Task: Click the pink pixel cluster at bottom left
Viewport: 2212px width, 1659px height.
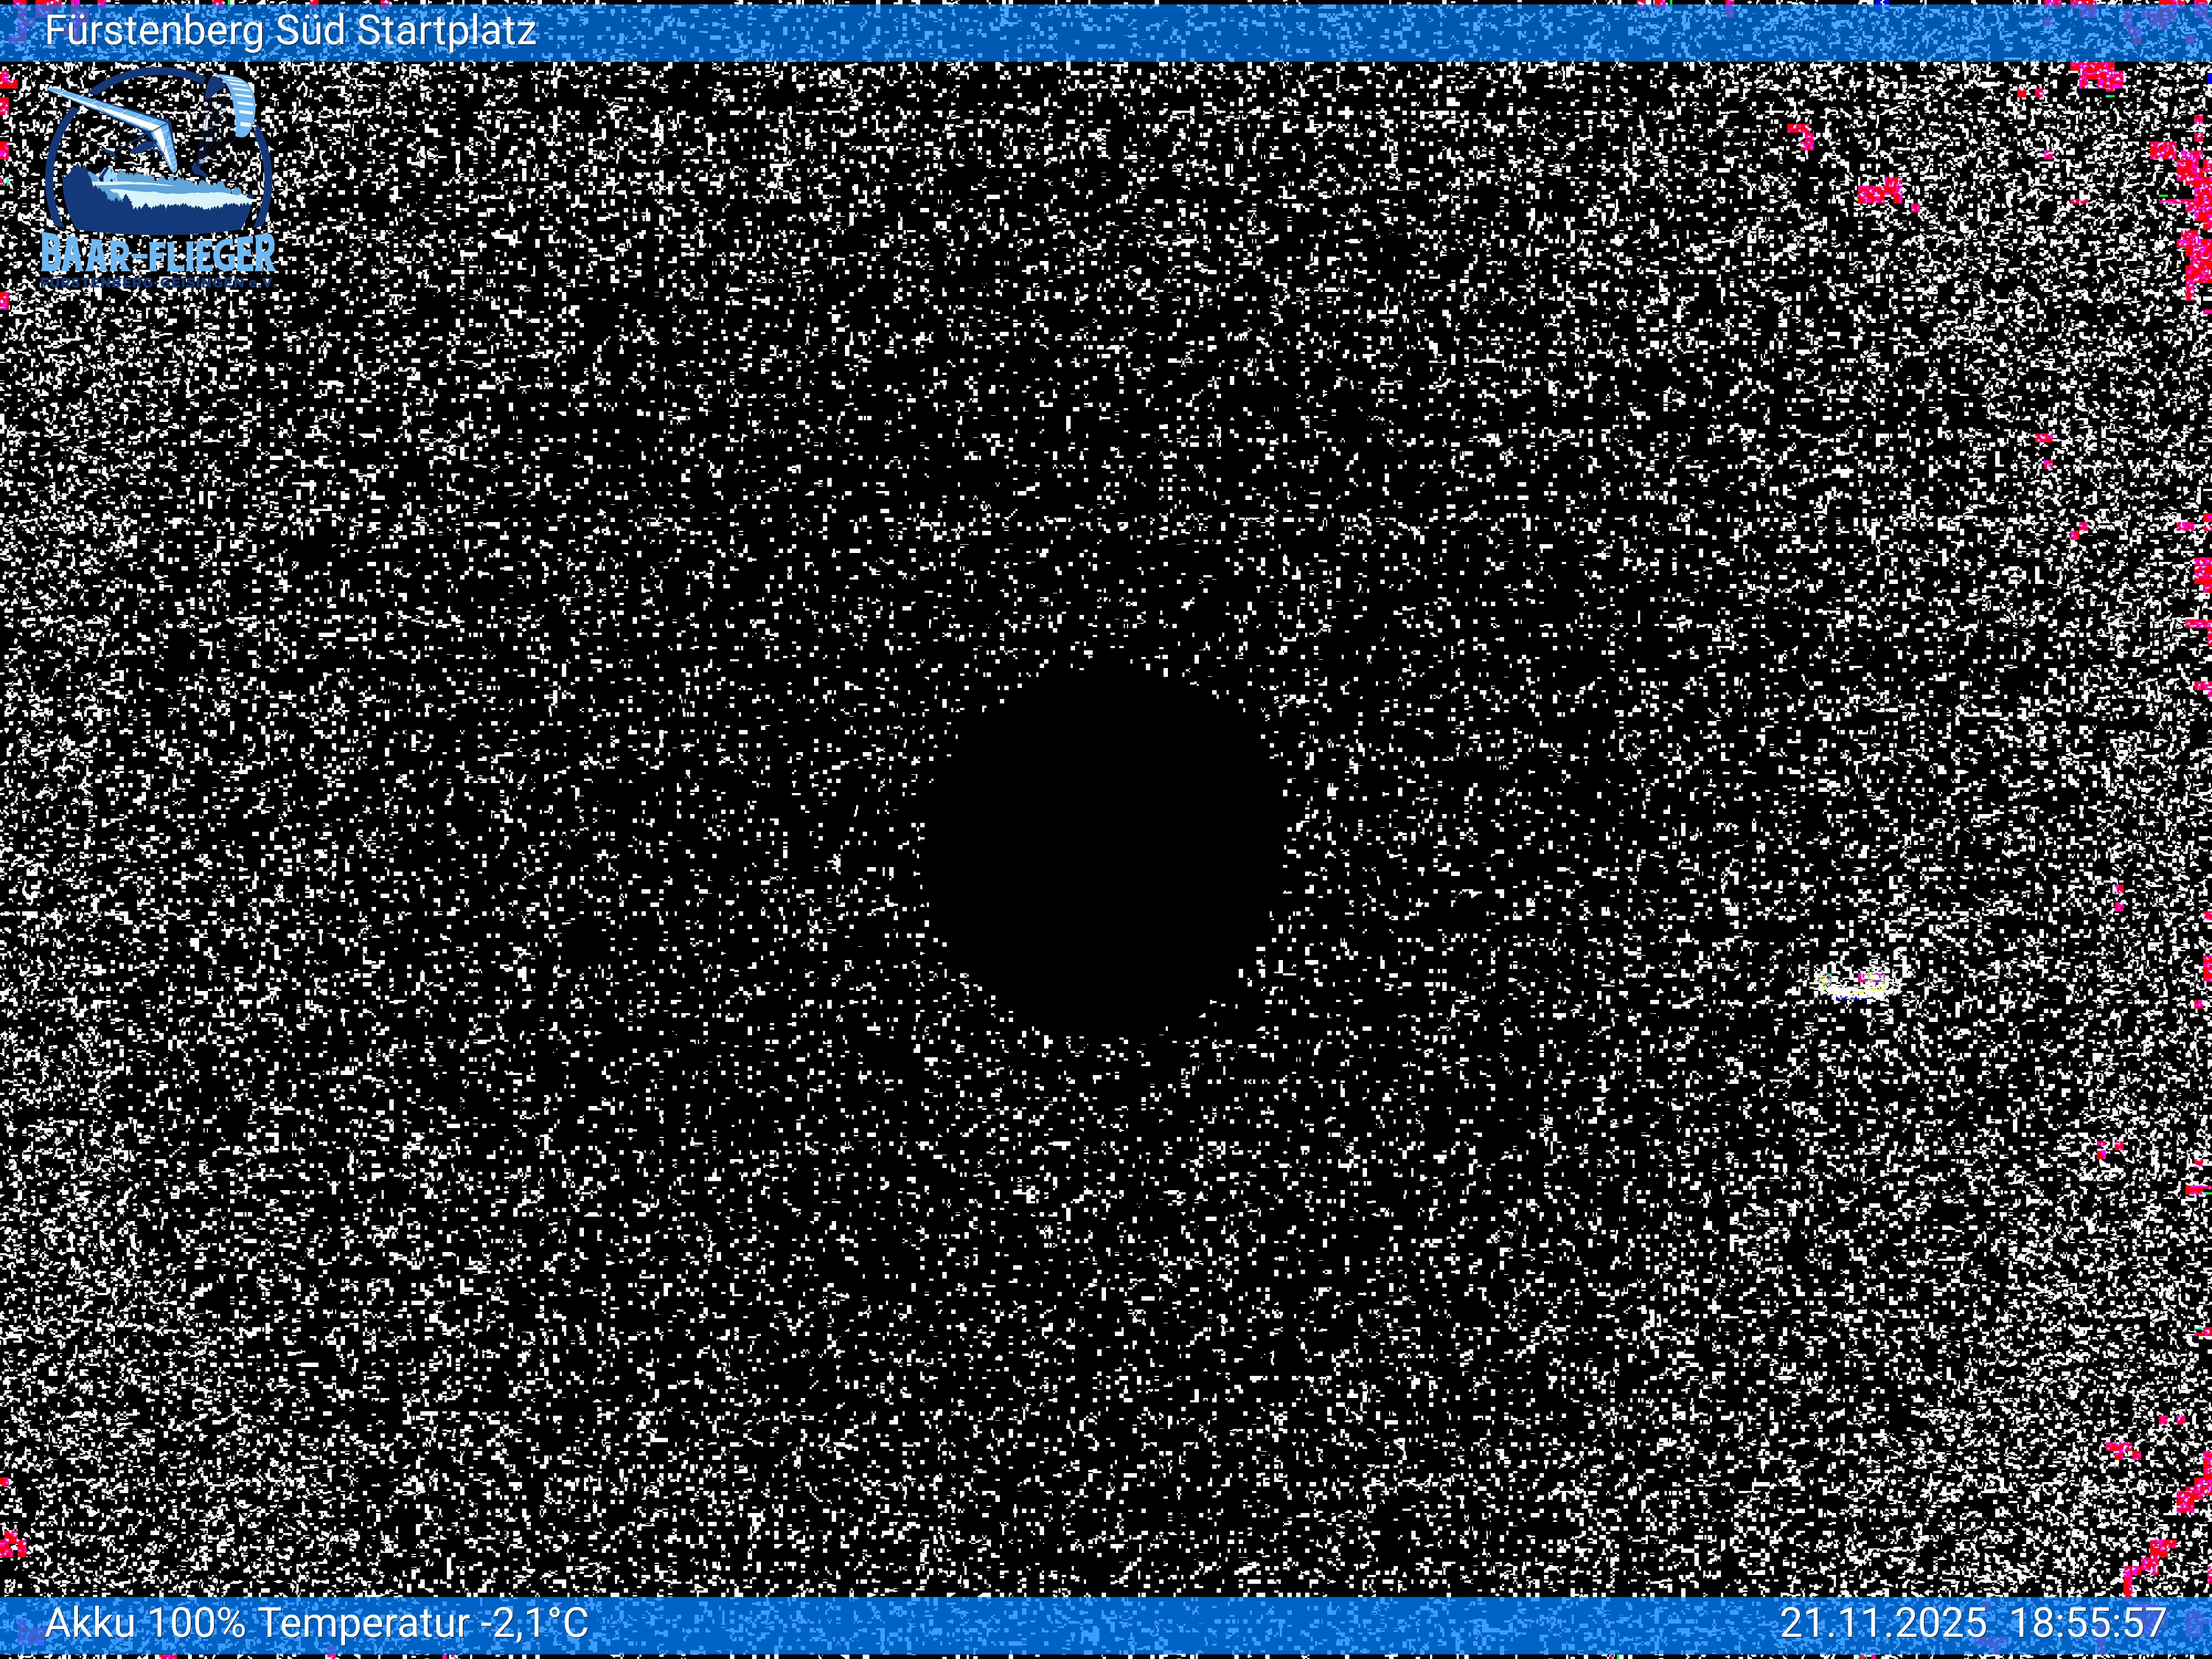Action: [12, 1545]
